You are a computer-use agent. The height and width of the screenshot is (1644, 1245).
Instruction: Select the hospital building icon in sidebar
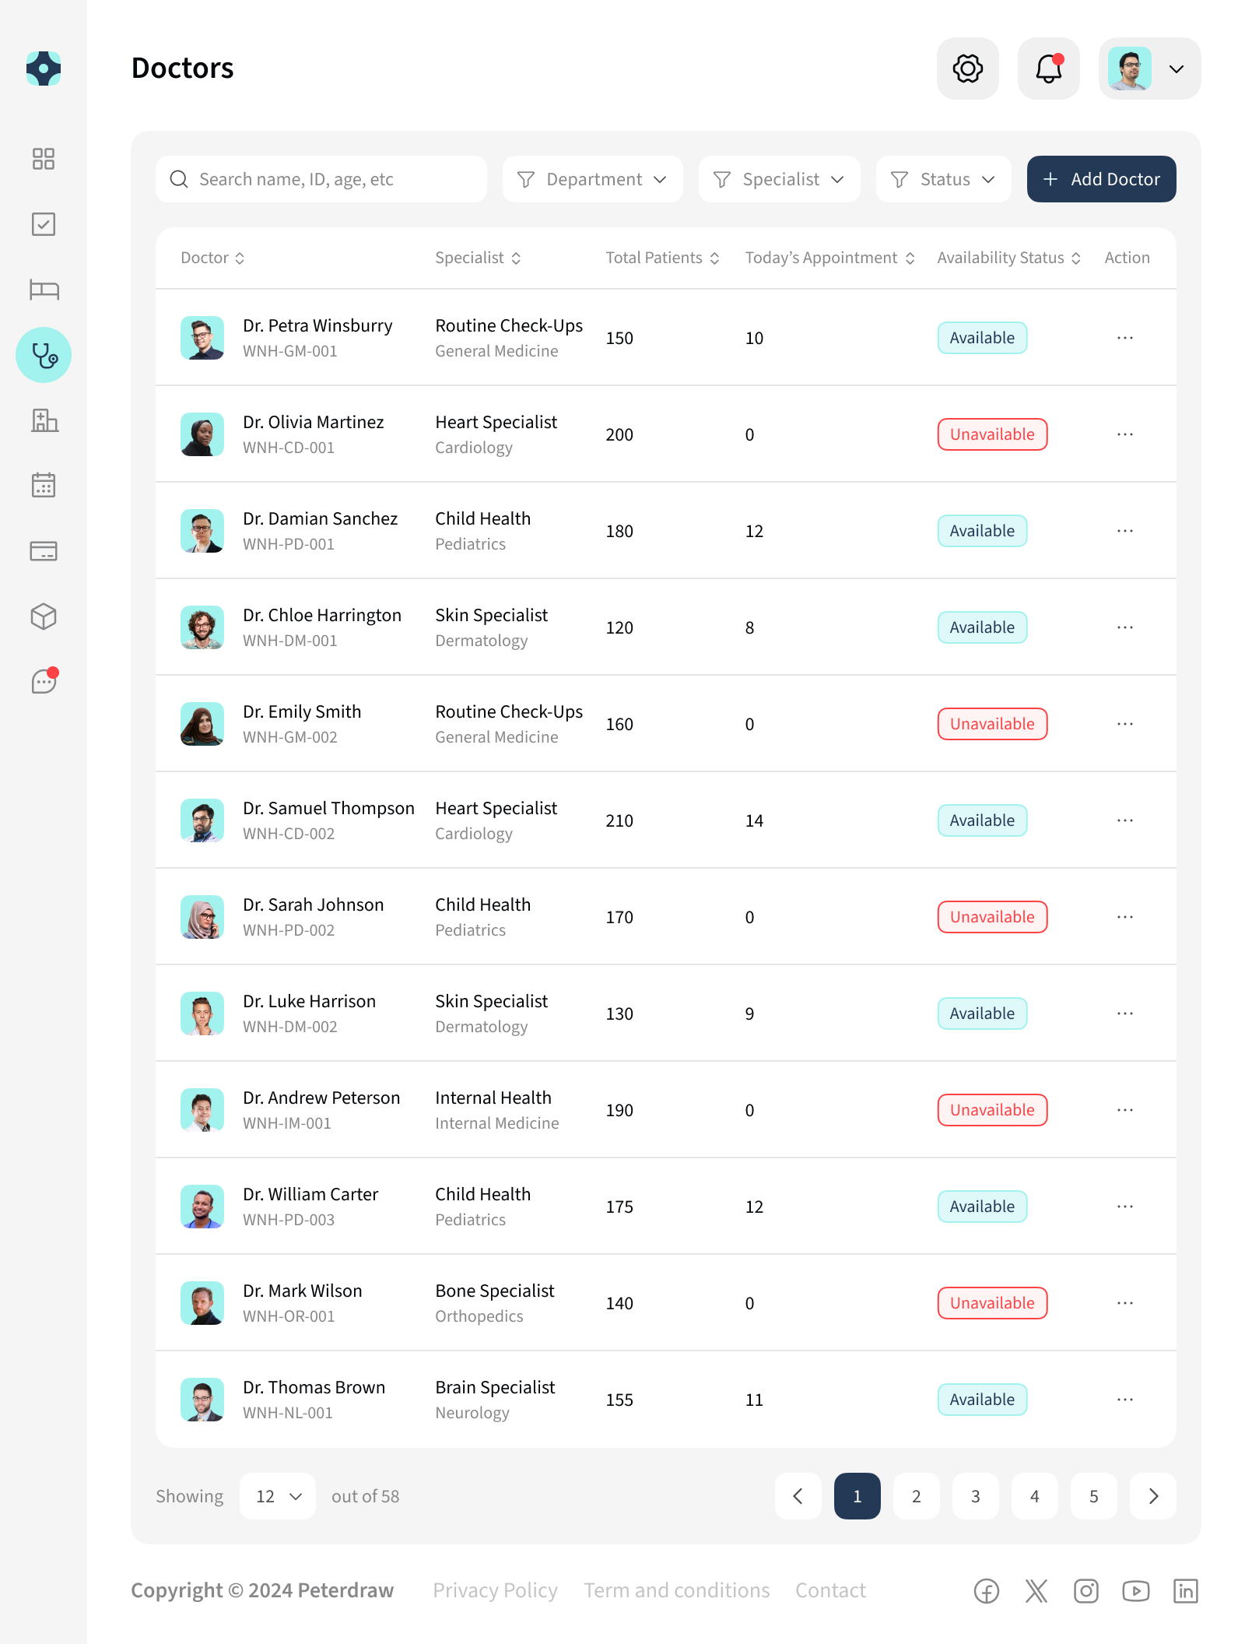coord(44,420)
